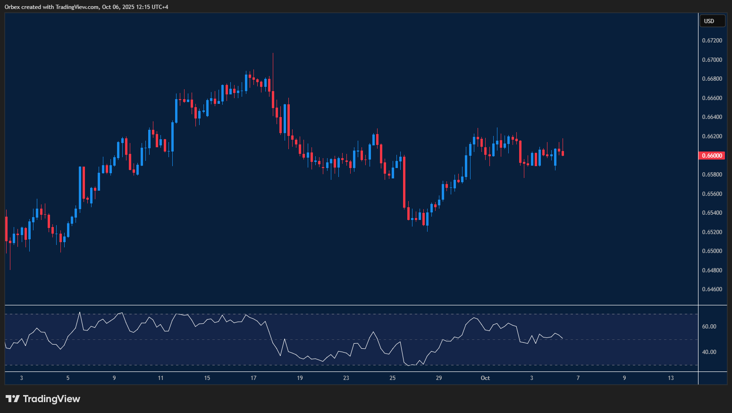Click the TradingView wordmark text
The image size is (732, 413).
click(x=51, y=399)
